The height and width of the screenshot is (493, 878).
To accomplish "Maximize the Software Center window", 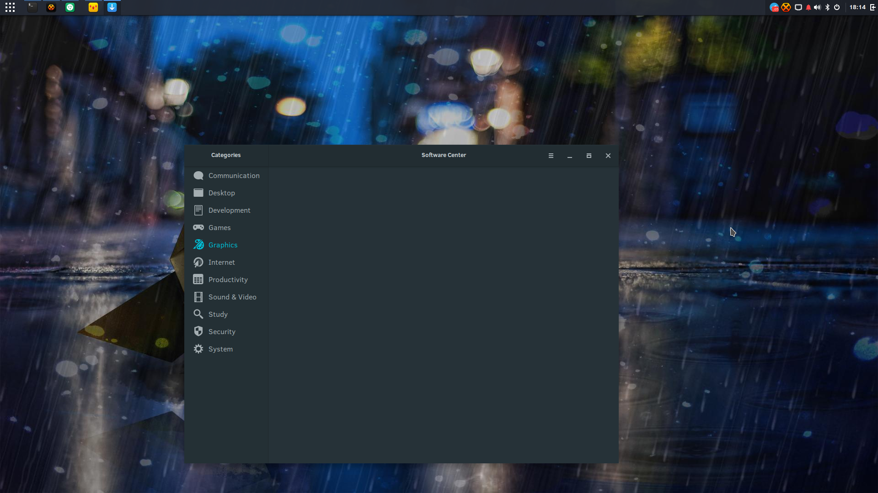I will coord(589,156).
